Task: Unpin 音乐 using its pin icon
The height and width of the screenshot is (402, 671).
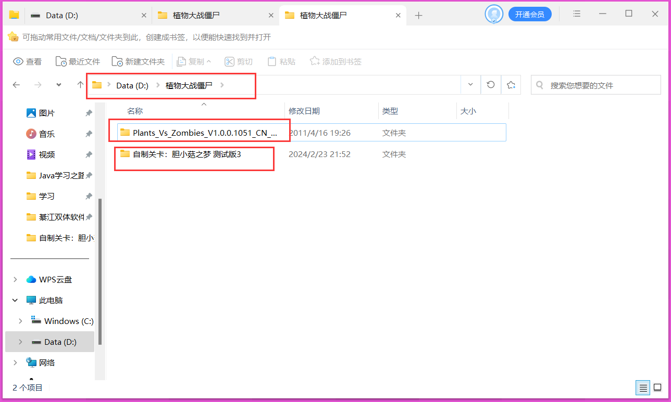Action: pos(89,134)
